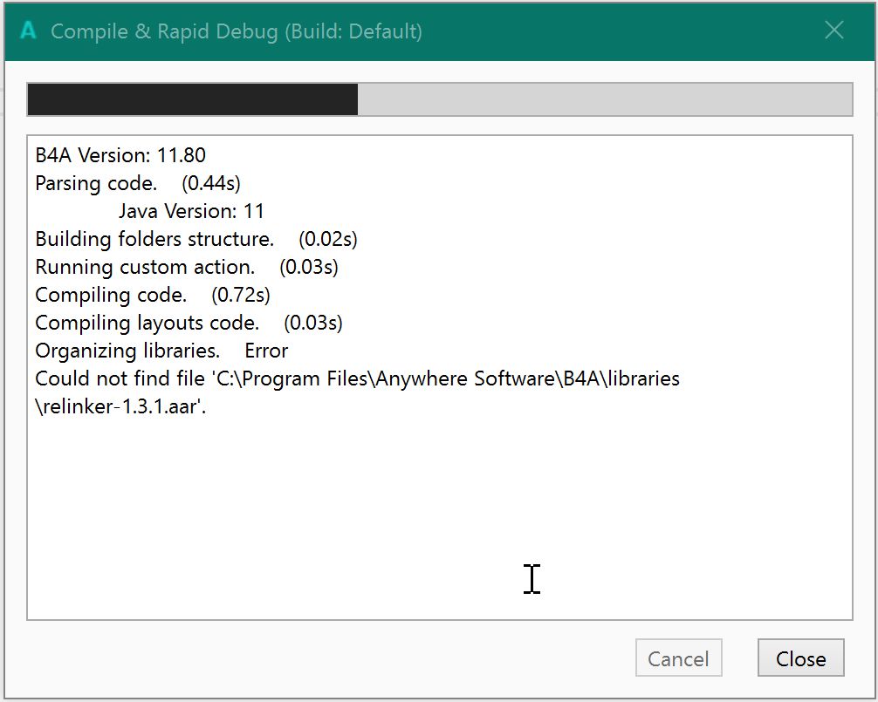
Task: Click the Building folders structure line
Action: (x=154, y=240)
